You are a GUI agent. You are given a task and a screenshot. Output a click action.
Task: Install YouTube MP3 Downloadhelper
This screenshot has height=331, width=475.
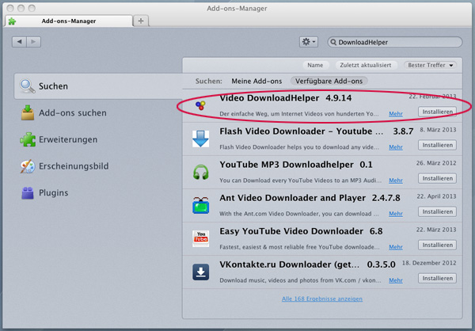438,178
